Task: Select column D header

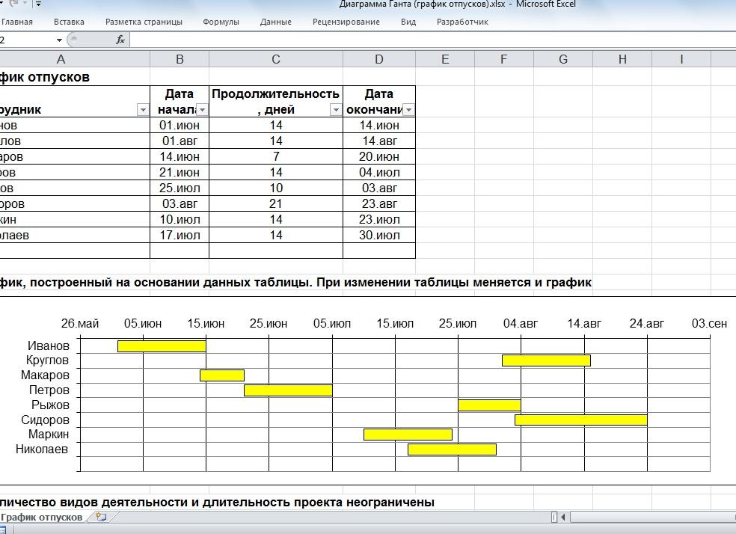Action: coord(379,59)
